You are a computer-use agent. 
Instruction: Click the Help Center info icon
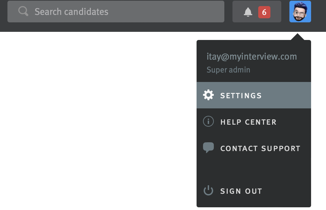coord(208,122)
